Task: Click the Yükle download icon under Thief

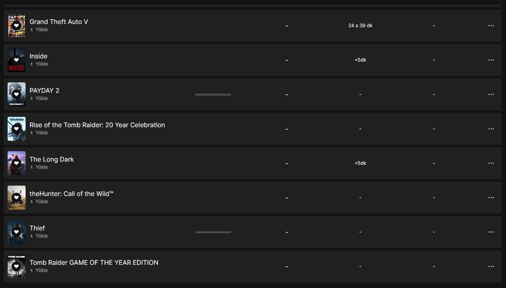Action: (32, 236)
